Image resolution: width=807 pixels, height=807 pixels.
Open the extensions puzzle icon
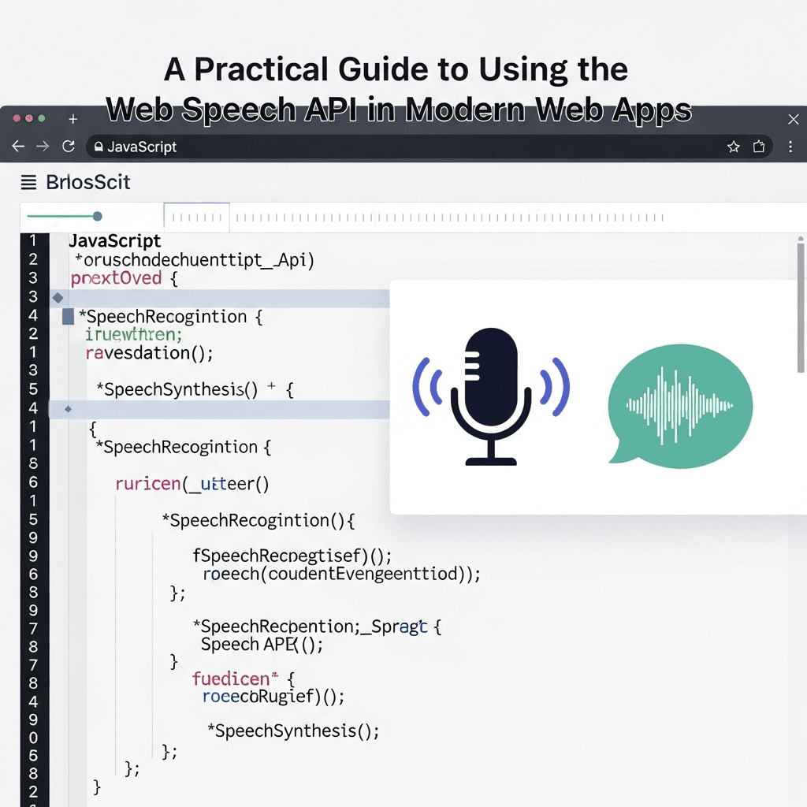(759, 147)
